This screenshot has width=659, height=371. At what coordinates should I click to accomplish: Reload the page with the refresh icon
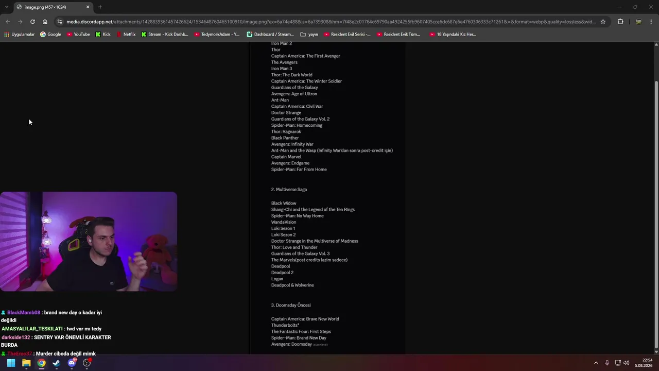click(x=32, y=22)
